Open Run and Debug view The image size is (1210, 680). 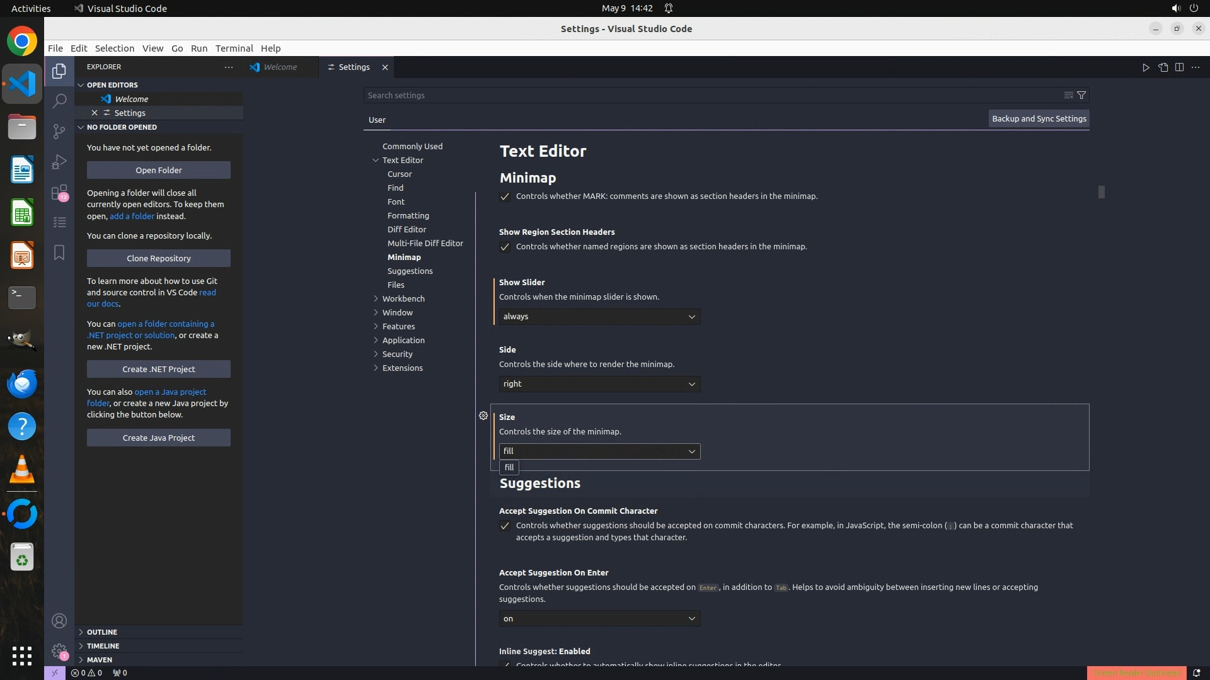(x=59, y=162)
